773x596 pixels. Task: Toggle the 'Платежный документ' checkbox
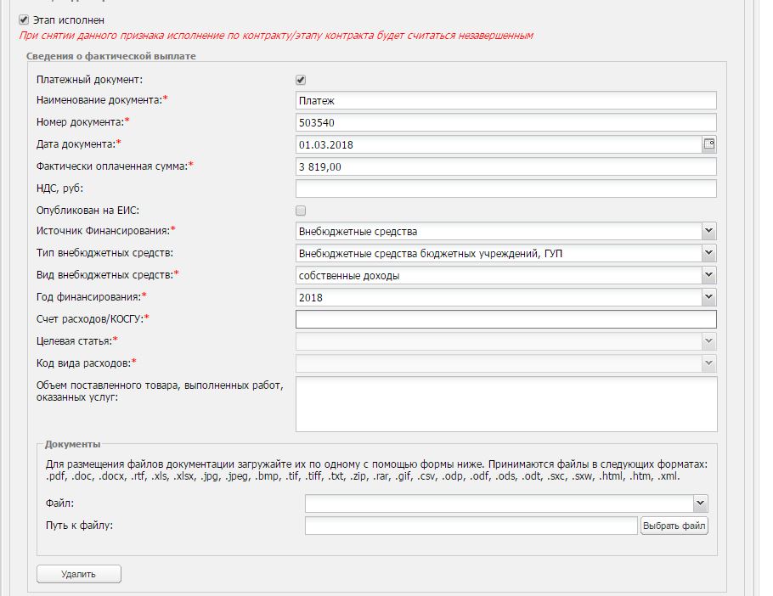[301, 80]
